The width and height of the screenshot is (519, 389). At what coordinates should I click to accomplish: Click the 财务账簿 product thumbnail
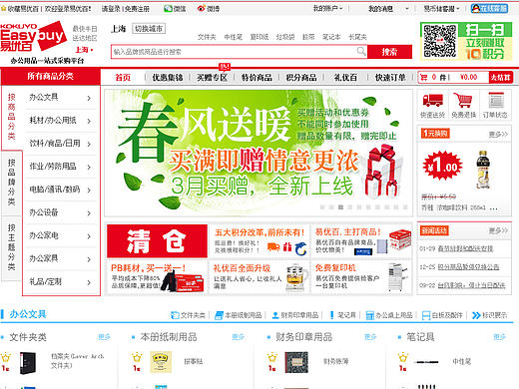pos(296,362)
